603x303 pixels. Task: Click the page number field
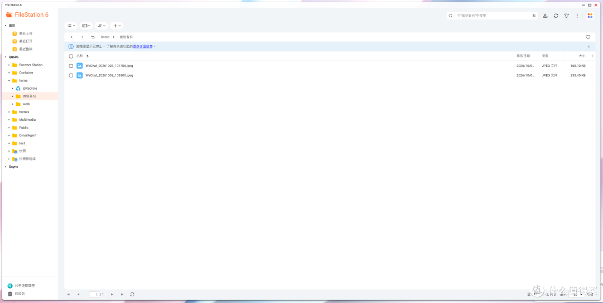pos(94,294)
